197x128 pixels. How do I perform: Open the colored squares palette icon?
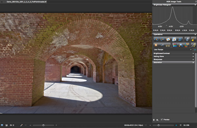click(187, 45)
